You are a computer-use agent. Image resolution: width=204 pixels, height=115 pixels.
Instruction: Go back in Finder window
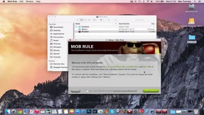[x=51, y=20]
